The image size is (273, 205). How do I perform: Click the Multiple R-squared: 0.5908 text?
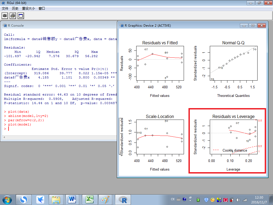pos(33,99)
